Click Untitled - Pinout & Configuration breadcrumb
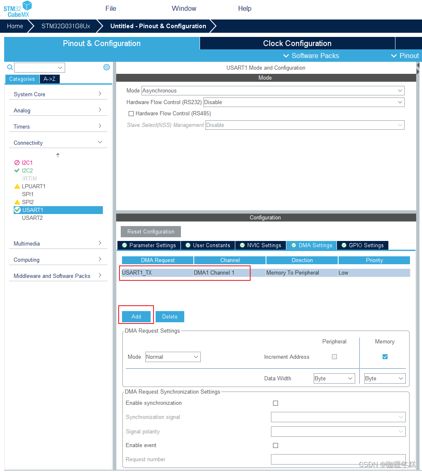 point(158,26)
